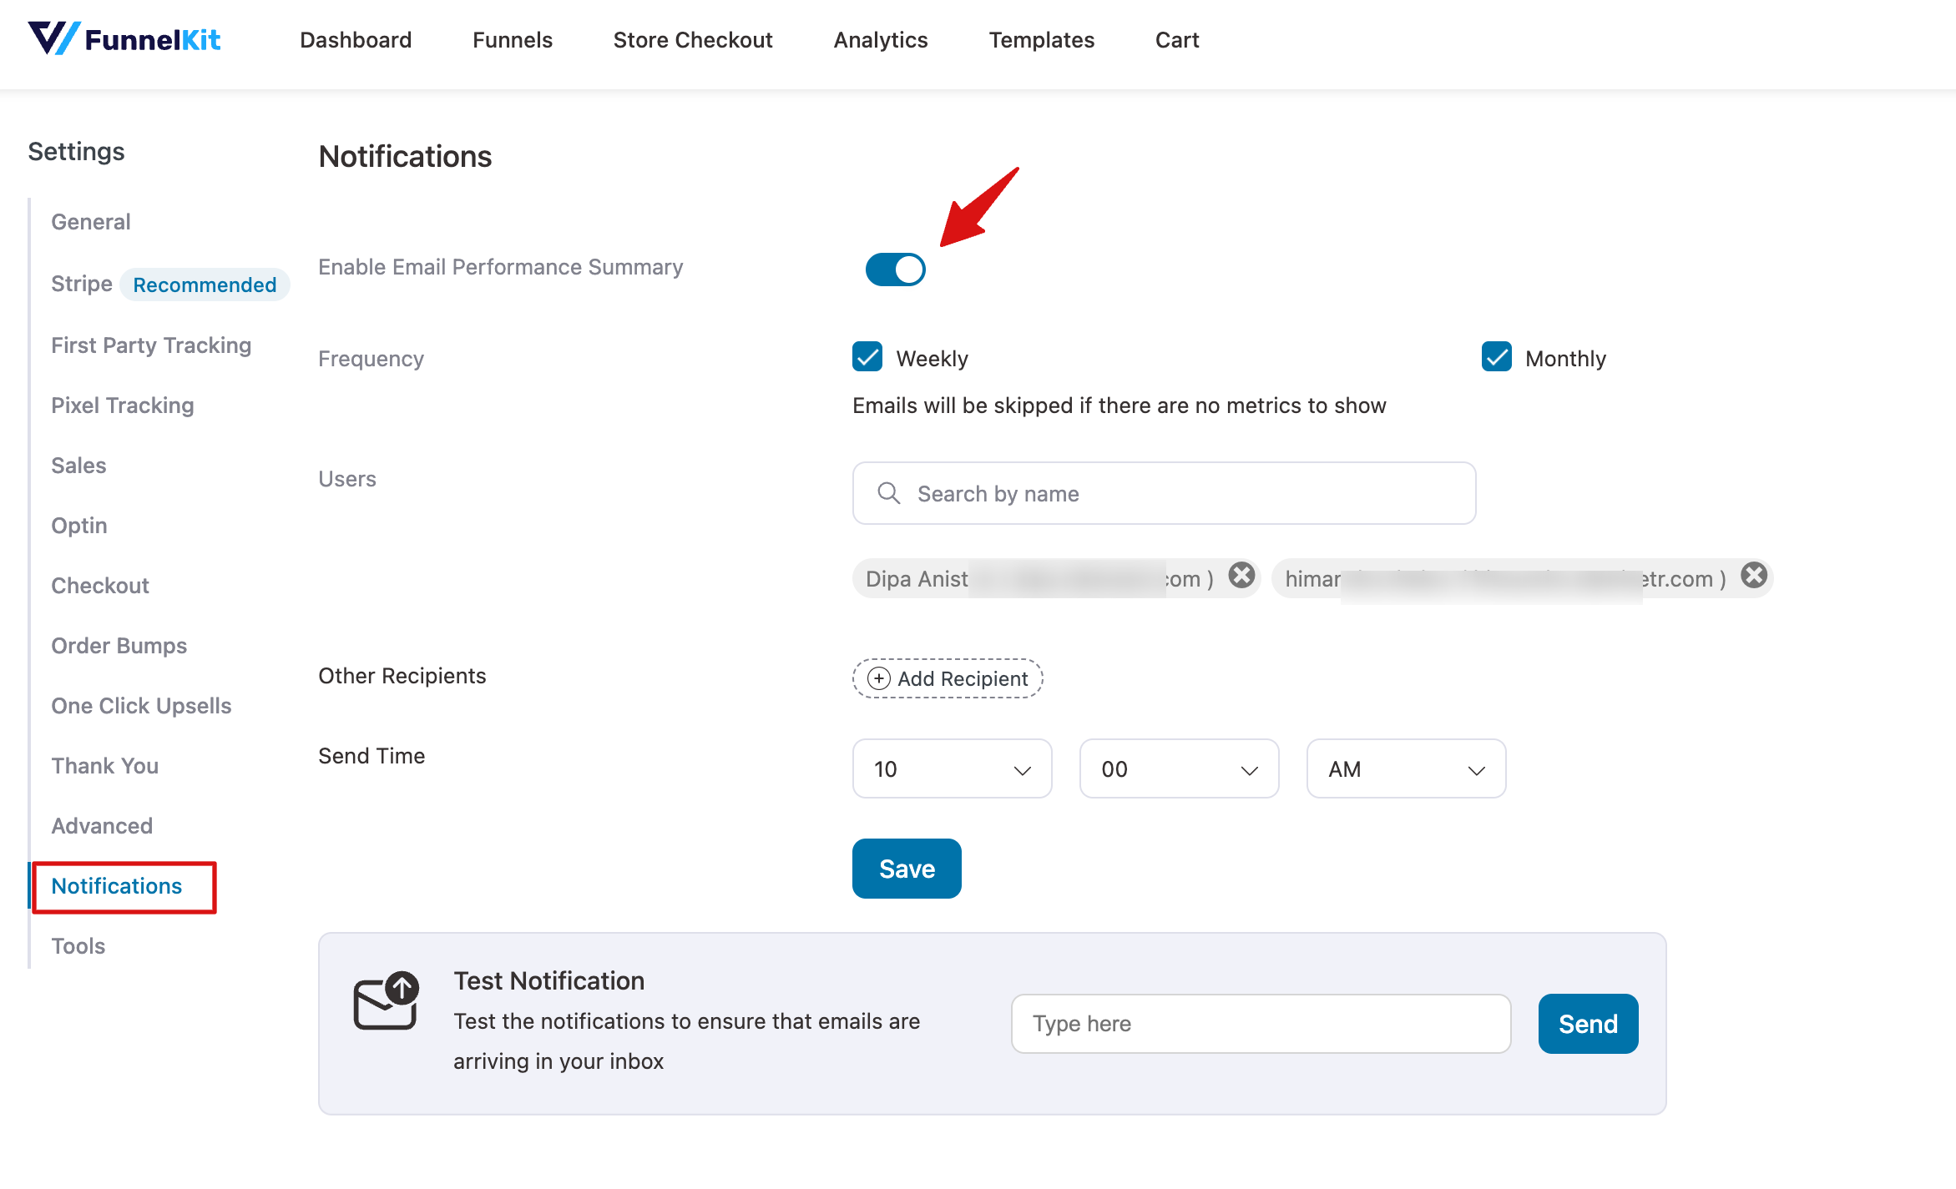Remove the second recipient email chip
This screenshot has width=1956, height=1189.
click(x=1754, y=575)
